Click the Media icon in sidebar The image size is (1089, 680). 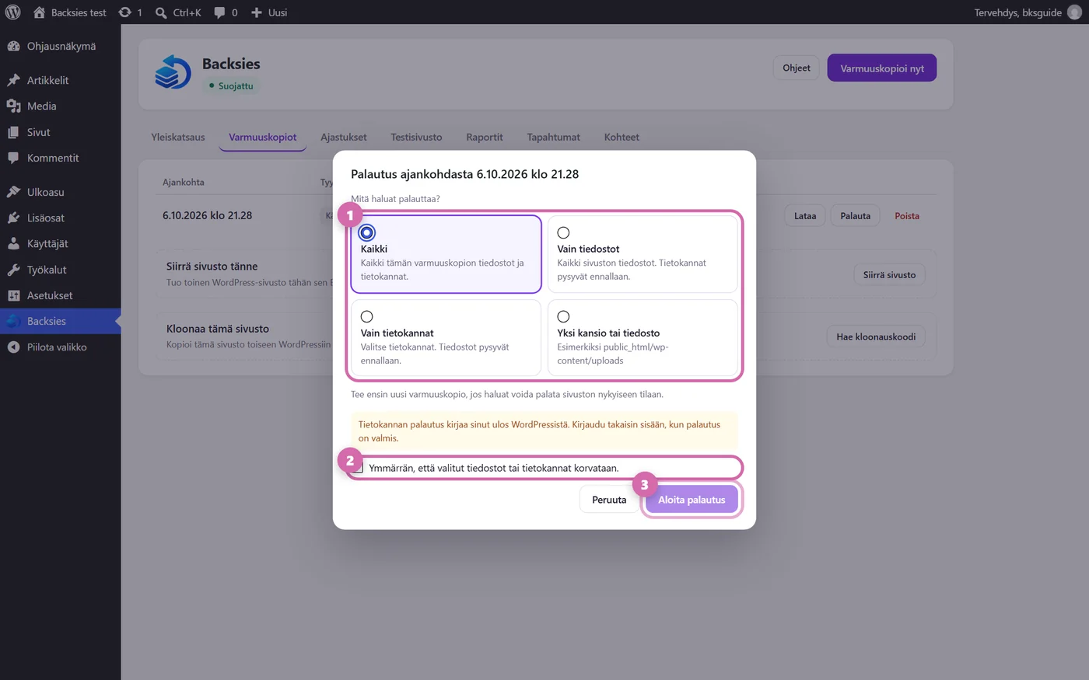(x=13, y=106)
